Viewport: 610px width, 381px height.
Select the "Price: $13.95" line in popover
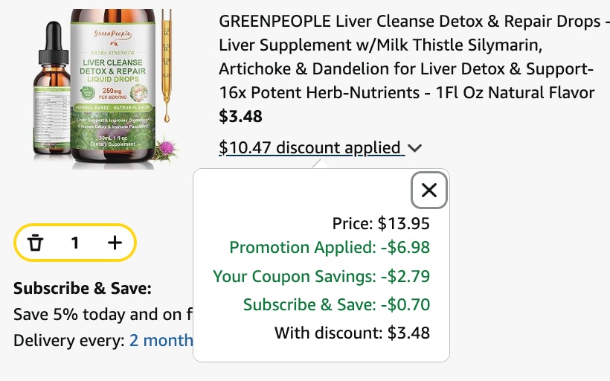pyautogui.click(x=381, y=223)
